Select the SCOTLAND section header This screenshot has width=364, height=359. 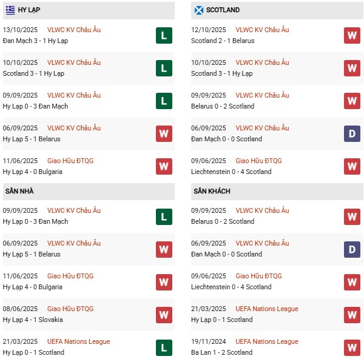pos(223,10)
